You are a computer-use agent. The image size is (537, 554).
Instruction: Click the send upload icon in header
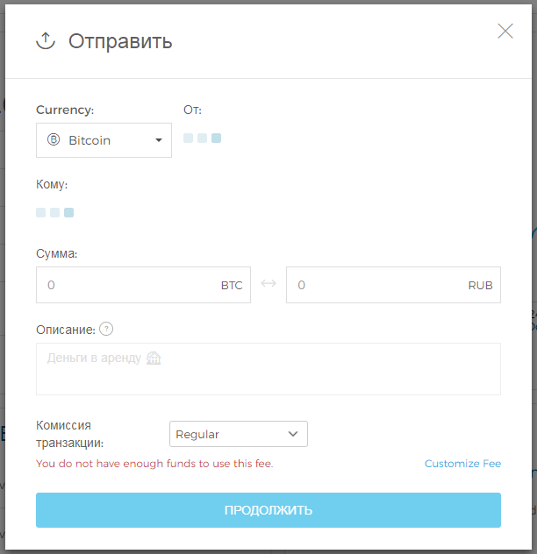[x=46, y=40]
